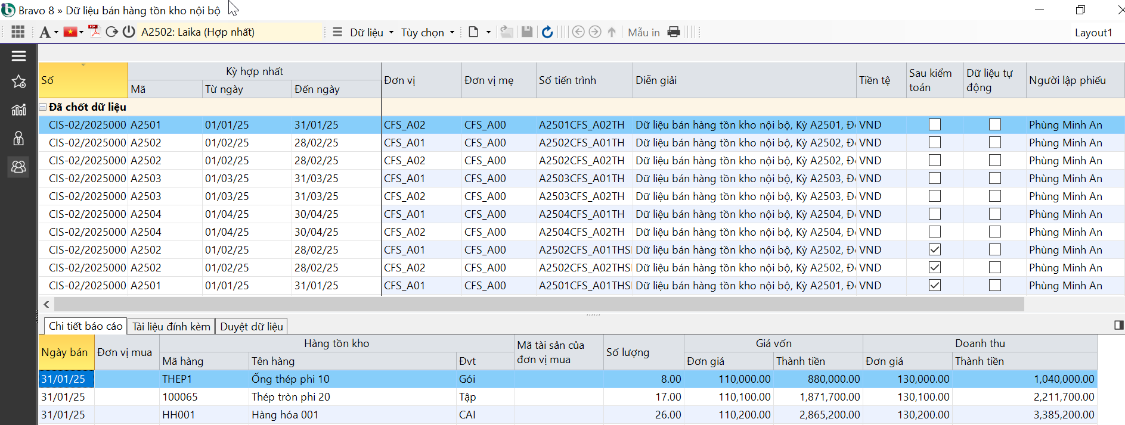Refresh data with the blue reload icon
This screenshot has height=425, width=1125.
[547, 32]
